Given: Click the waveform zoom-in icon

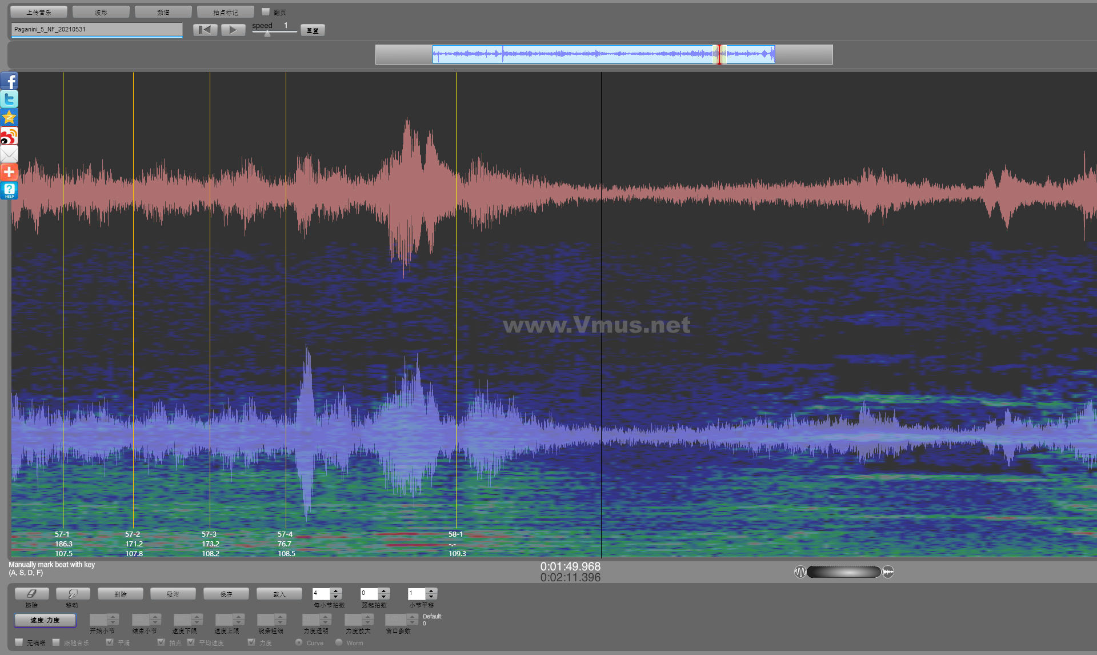Looking at the screenshot, I should (888, 572).
